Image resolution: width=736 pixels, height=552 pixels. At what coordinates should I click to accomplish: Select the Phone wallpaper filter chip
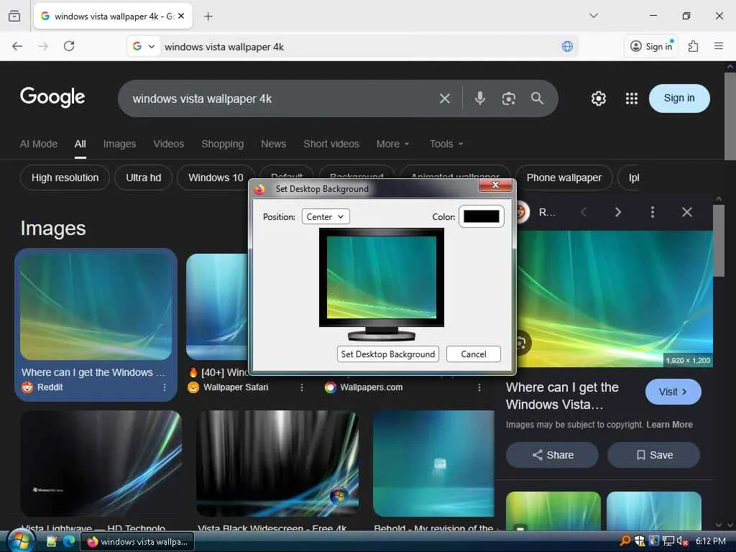(x=563, y=178)
